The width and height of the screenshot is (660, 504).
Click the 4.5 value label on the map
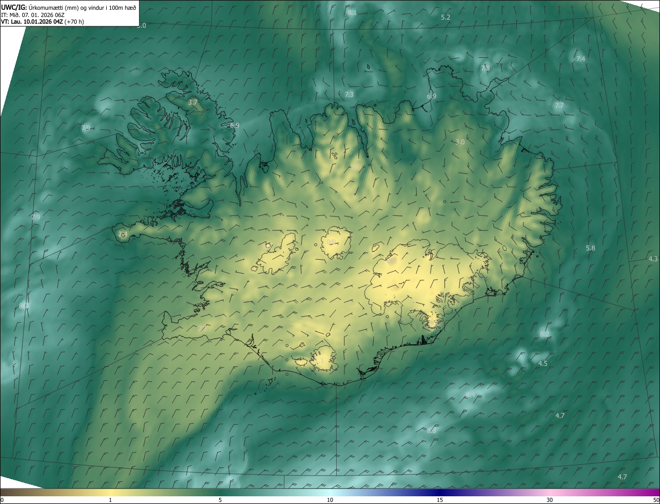pyautogui.click(x=543, y=363)
